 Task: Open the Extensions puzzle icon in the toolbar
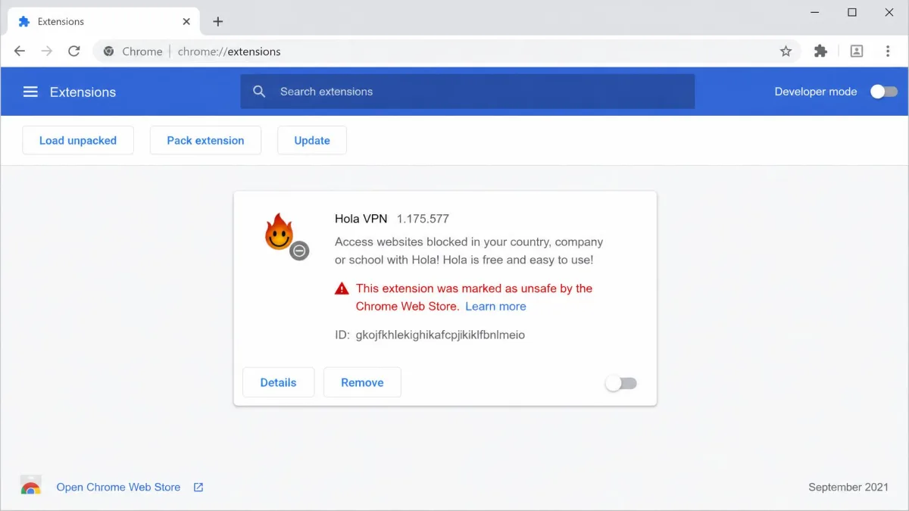click(820, 51)
